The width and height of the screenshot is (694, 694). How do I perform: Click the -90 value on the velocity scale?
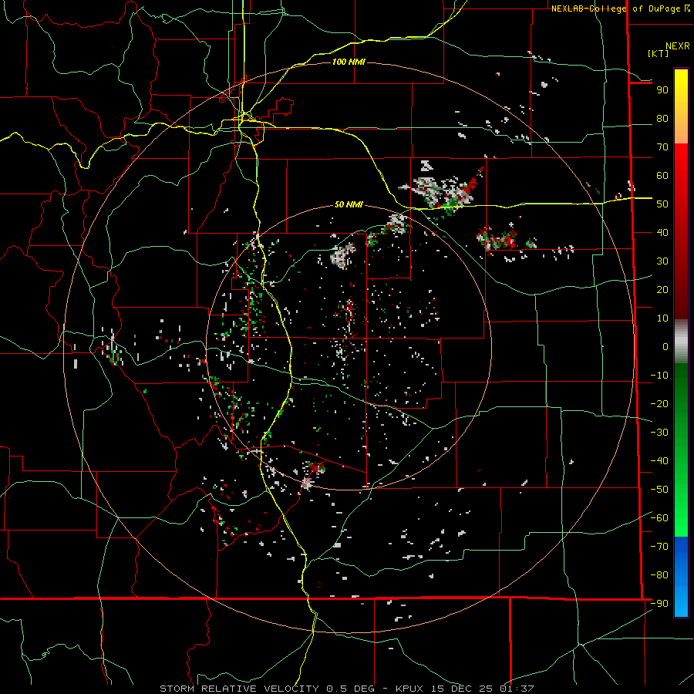(x=659, y=604)
